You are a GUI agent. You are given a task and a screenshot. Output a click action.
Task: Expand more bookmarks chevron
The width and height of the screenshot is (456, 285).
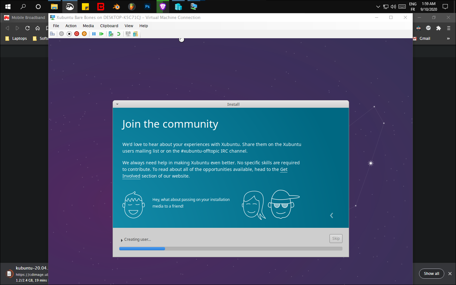click(x=448, y=39)
